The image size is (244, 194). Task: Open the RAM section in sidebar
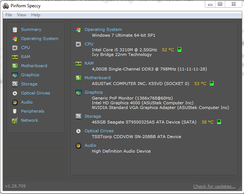25,57
